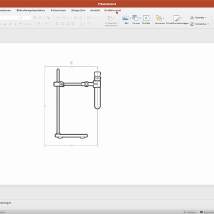Open the font name dropdown

pos(19,18)
